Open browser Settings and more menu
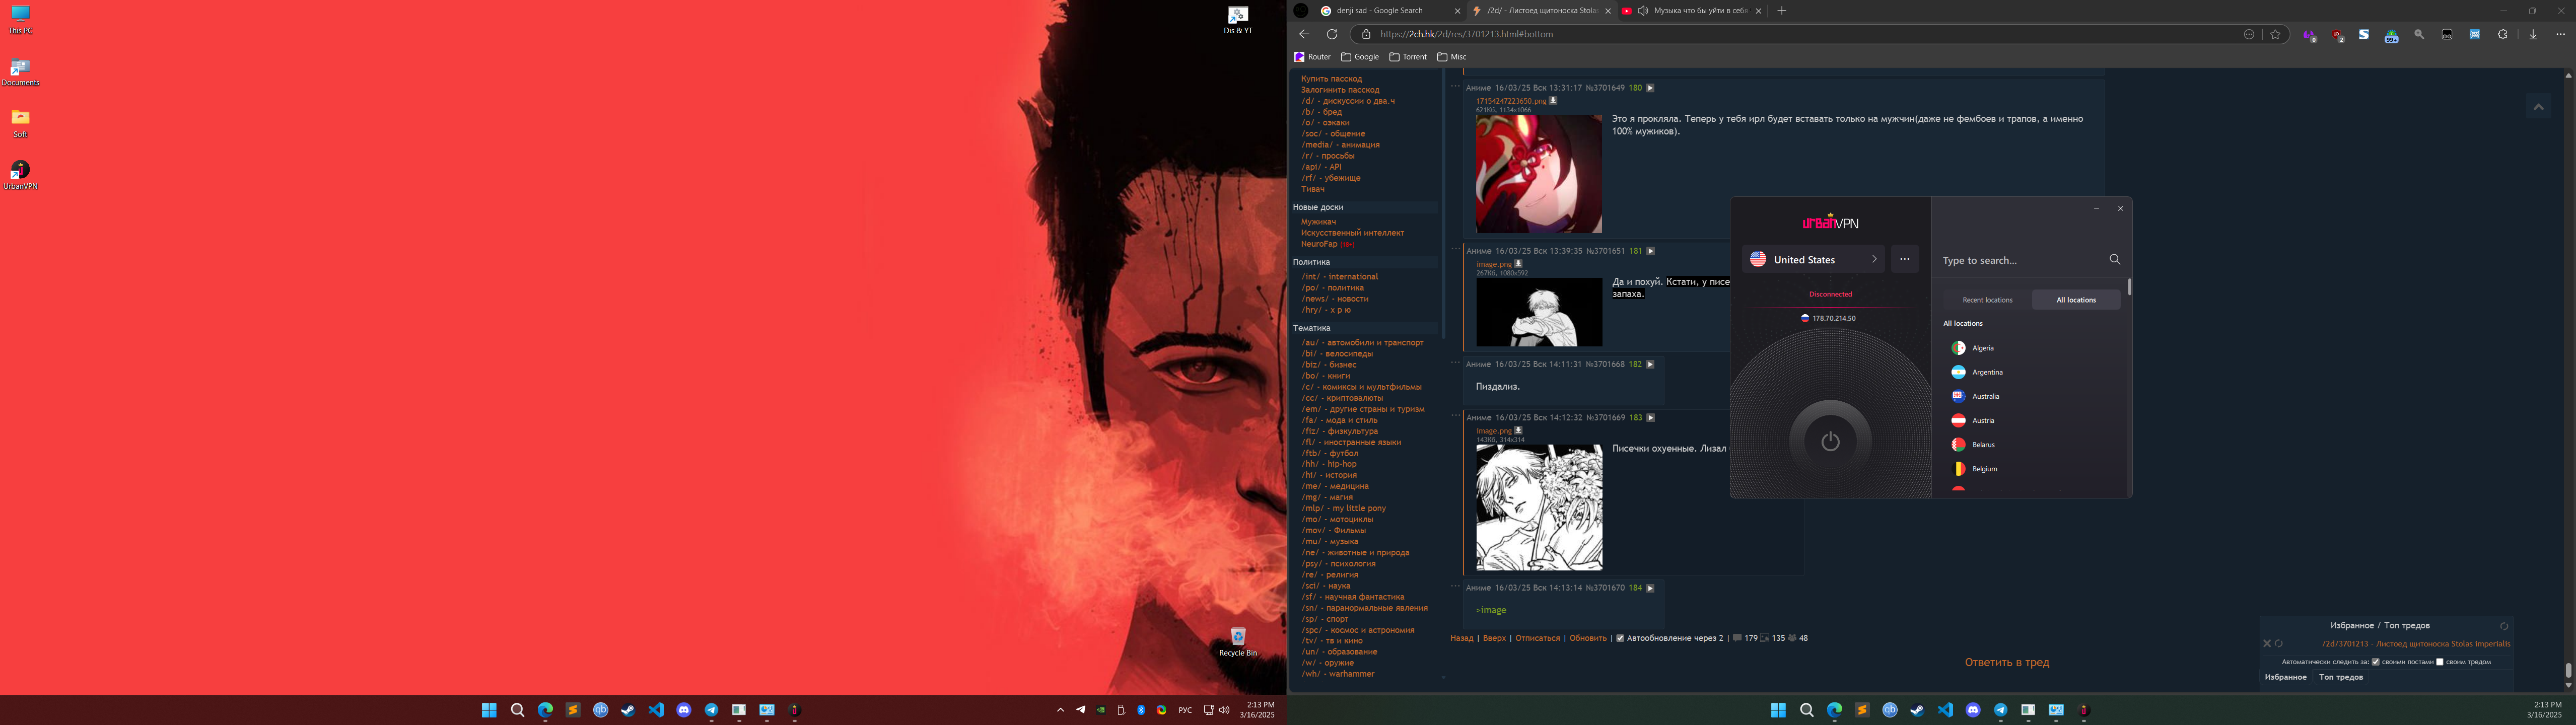 pyautogui.click(x=2560, y=34)
